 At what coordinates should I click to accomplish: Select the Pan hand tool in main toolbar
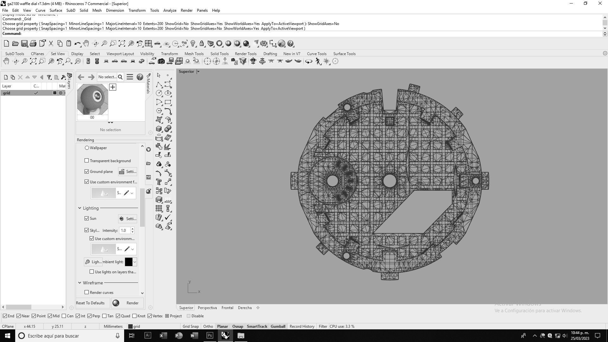pos(86,44)
